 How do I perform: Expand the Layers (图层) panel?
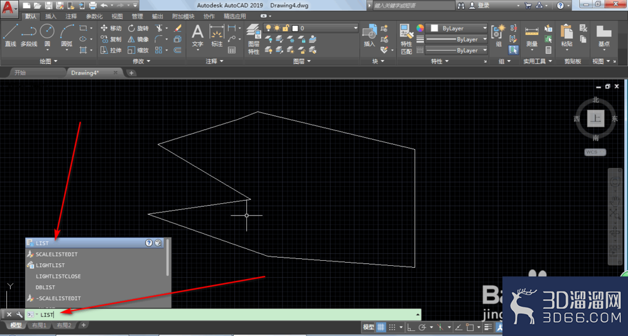302,61
